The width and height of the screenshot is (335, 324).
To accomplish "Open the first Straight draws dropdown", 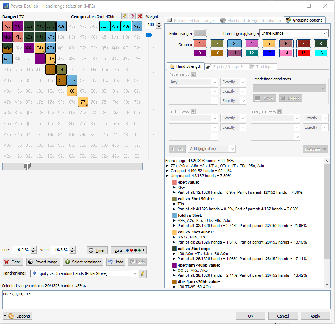I will pyautogui.click(x=276, y=118).
